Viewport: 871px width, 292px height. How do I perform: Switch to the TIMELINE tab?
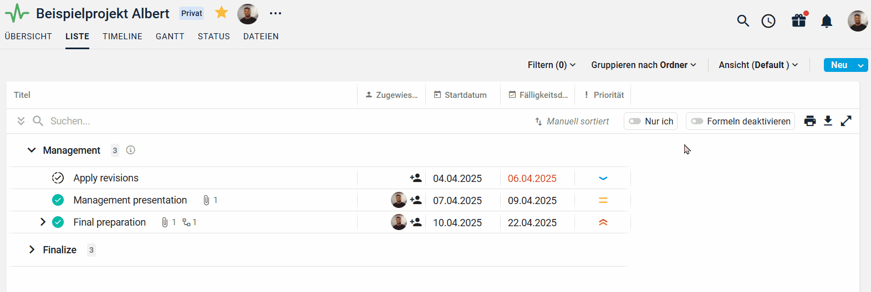tap(123, 36)
